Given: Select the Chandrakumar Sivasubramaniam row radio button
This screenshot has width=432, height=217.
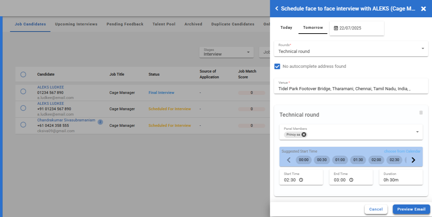Looking at the screenshot, I should tap(23, 124).
